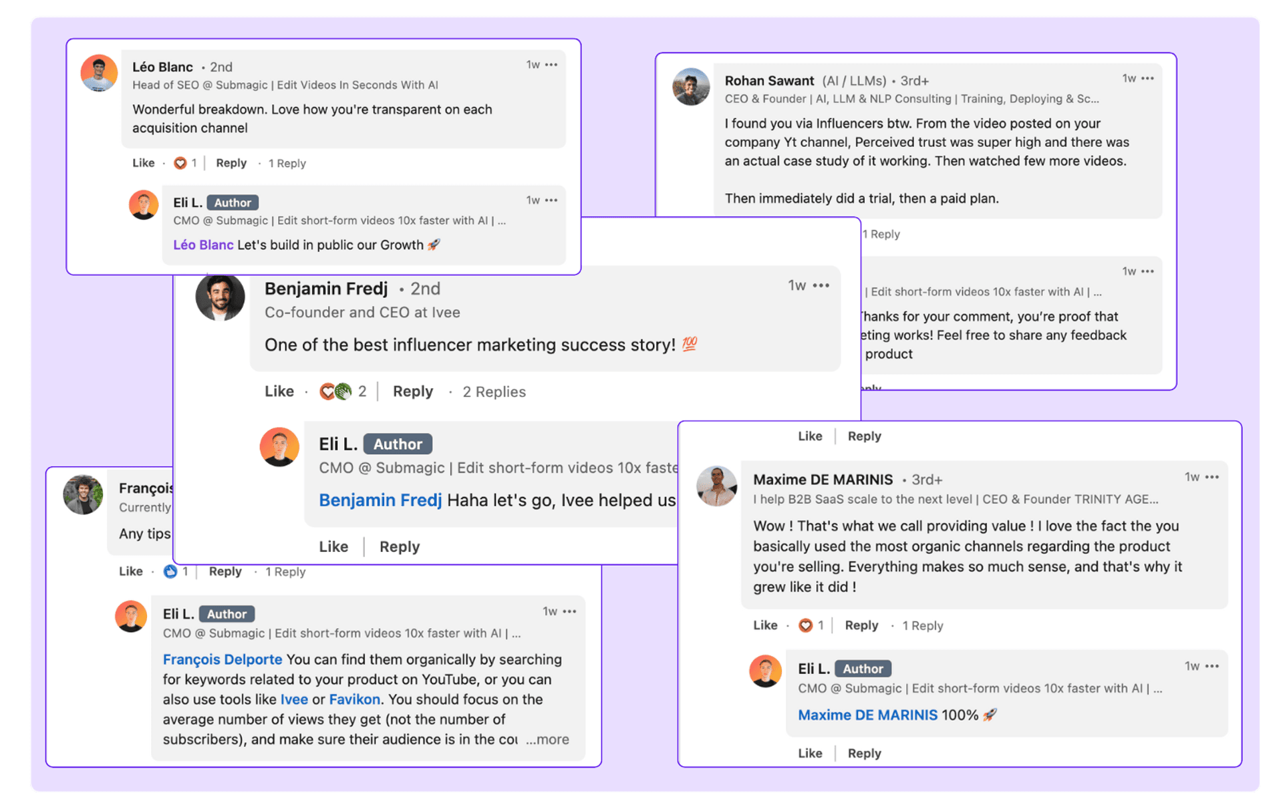Open the three-dot menu on Maxime DE MARINIS's comment

click(x=1211, y=477)
